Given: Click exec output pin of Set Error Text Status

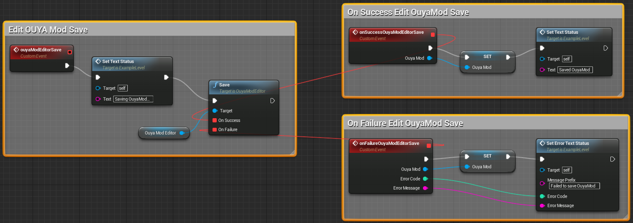Looking at the screenshot, I should [x=613, y=159].
